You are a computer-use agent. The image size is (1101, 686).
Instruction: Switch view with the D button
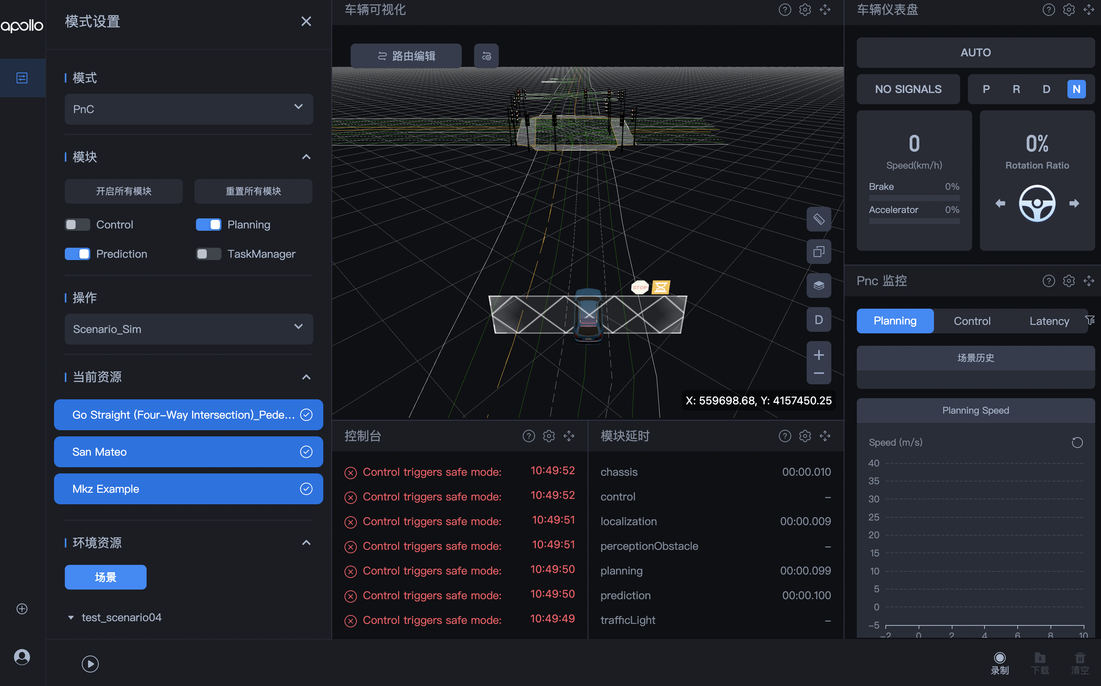click(x=819, y=319)
